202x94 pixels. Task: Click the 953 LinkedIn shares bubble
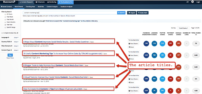pos(154,79)
